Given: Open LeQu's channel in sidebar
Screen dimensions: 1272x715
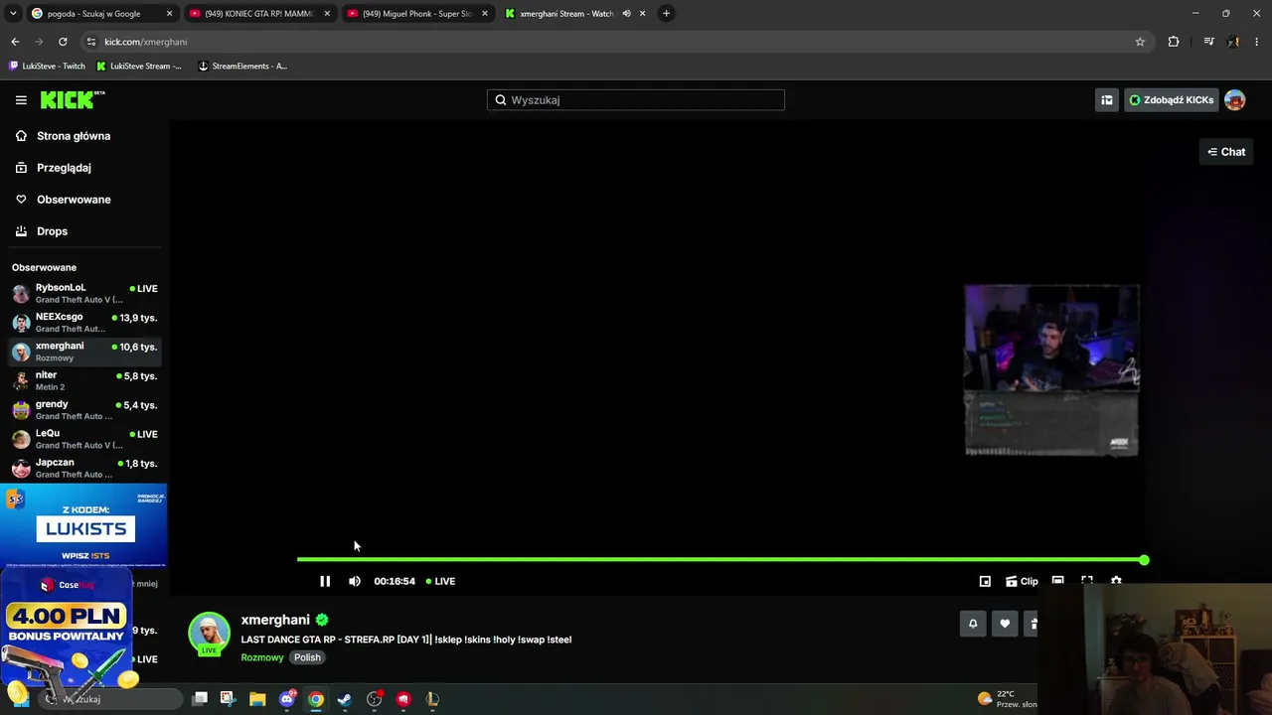Looking at the screenshot, I should [84, 439].
